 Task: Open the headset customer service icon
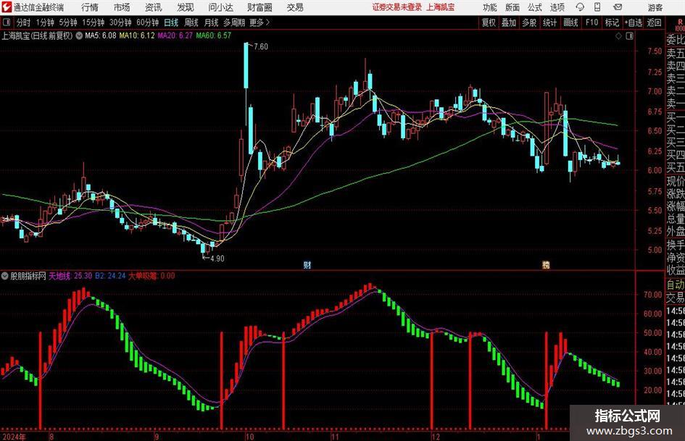(580, 7)
